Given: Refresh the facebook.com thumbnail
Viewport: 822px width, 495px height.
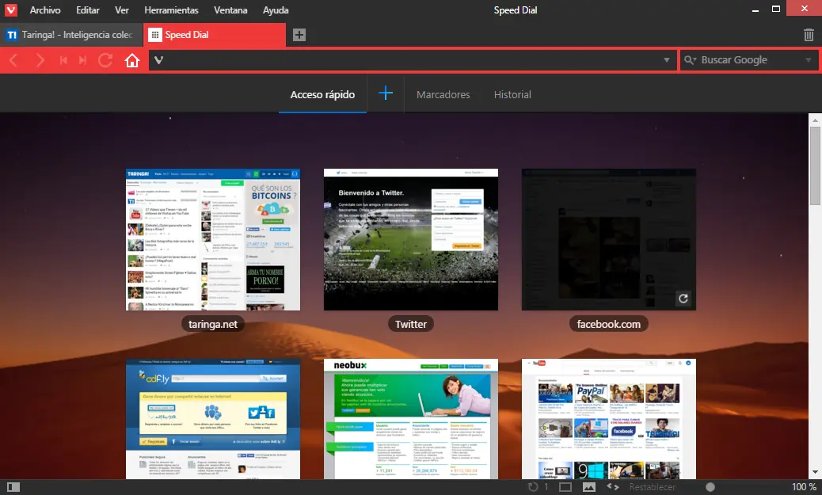Looking at the screenshot, I should coord(683,299).
